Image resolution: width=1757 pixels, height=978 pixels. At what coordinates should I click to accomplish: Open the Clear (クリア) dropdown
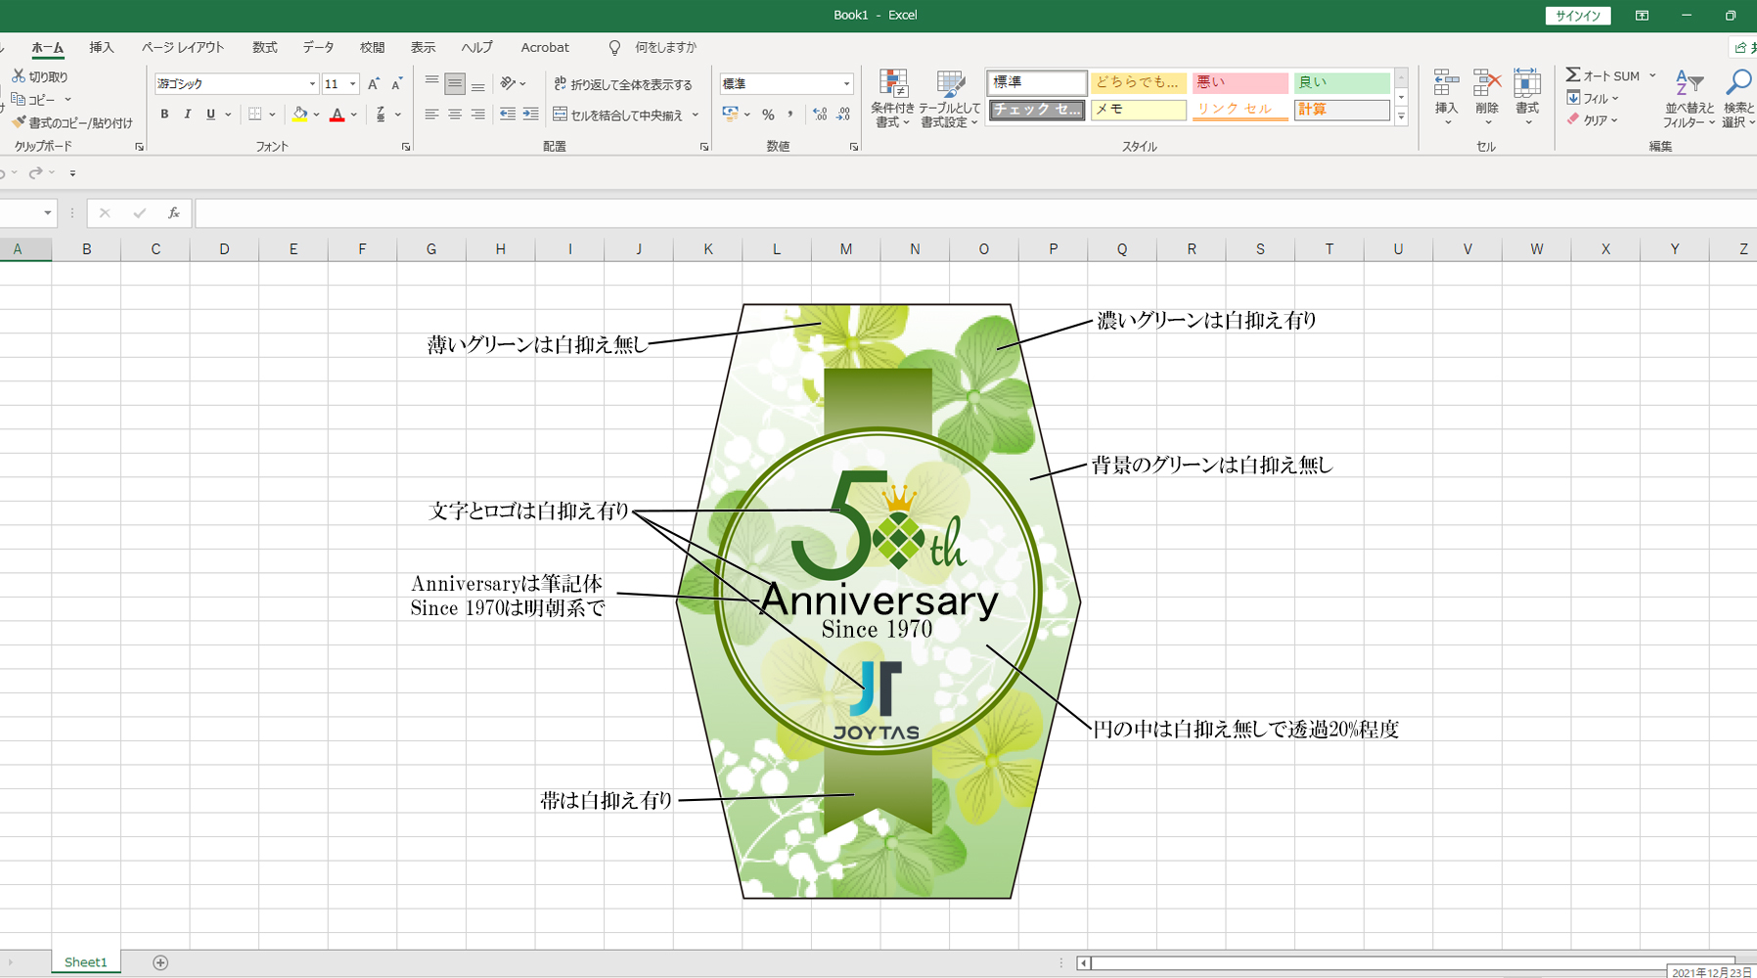(1593, 120)
